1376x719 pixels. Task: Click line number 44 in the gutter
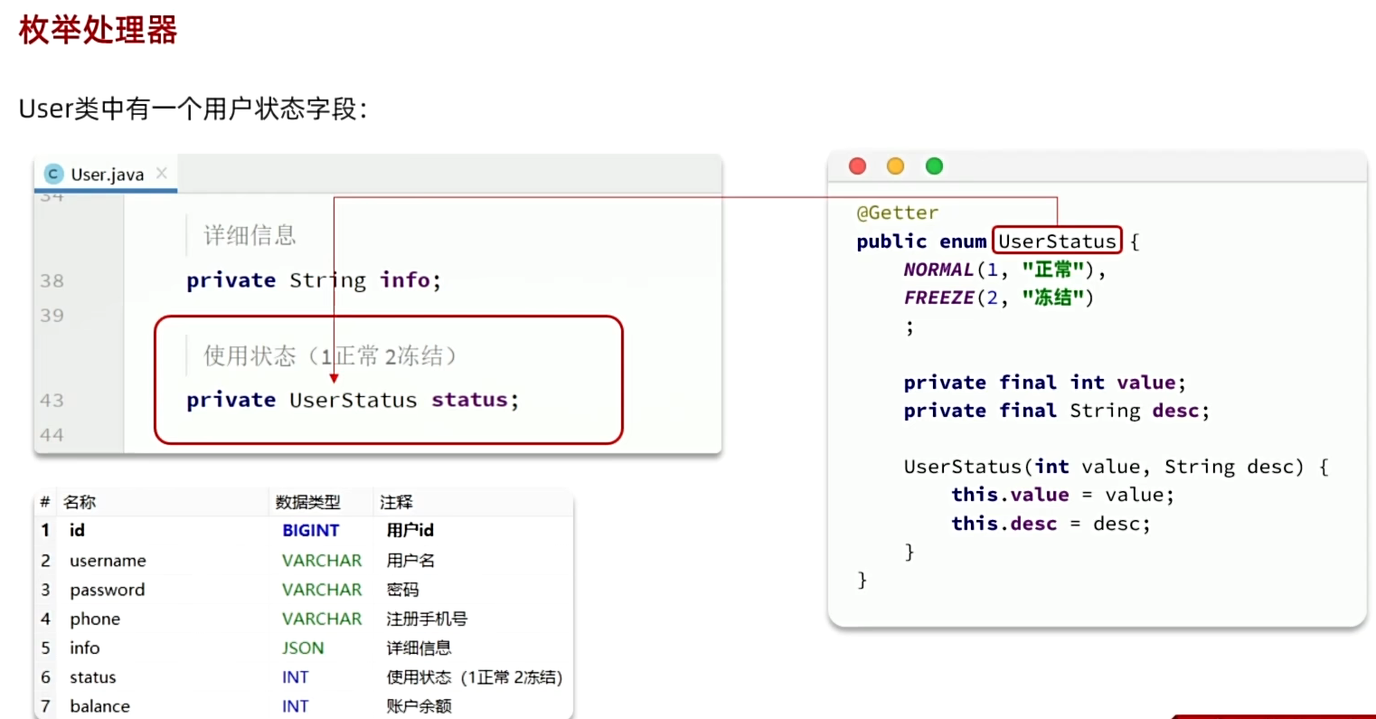52,435
